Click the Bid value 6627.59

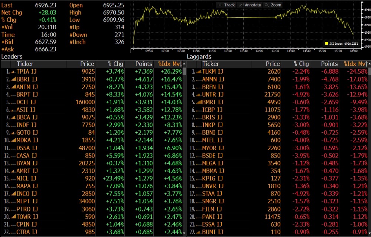pyautogui.click(x=46, y=42)
